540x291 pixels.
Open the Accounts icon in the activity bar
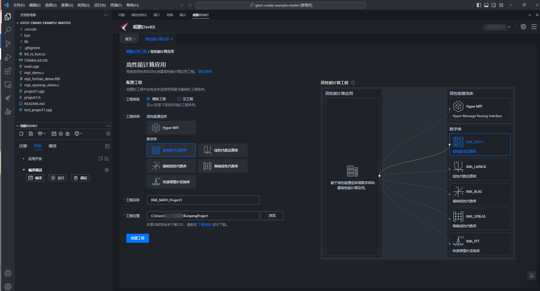pos(8,273)
